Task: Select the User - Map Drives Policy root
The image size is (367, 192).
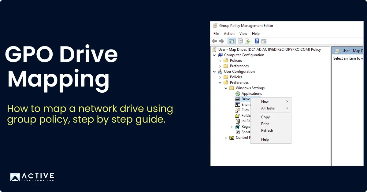Action: 269,50
